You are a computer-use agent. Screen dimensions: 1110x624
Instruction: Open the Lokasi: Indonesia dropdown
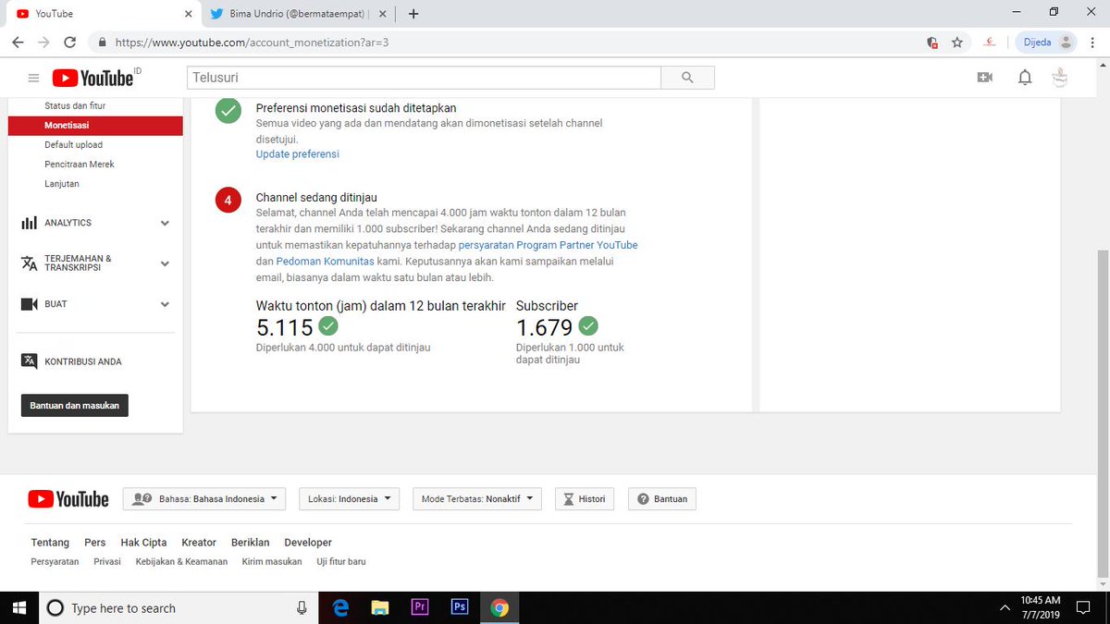(349, 499)
